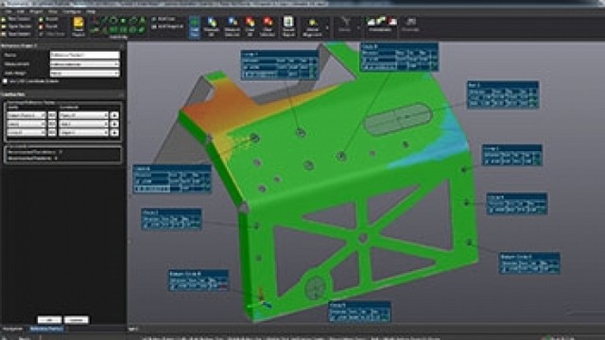This screenshot has height=340, width=605.
Task: Open the Help menu
Action: click(x=91, y=11)
